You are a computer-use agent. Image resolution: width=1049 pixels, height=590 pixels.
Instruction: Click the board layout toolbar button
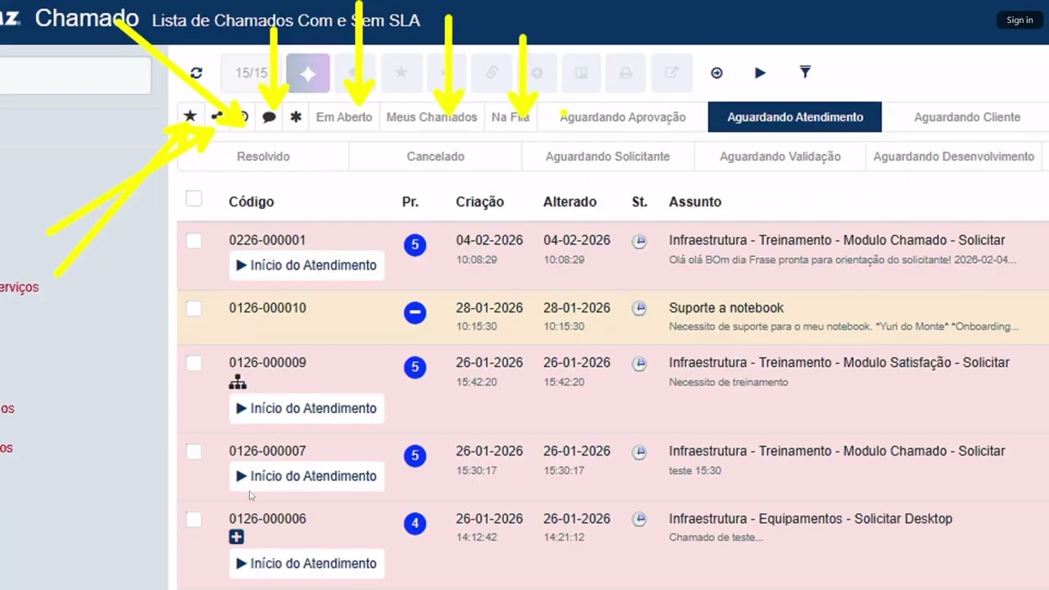(581, 73)
